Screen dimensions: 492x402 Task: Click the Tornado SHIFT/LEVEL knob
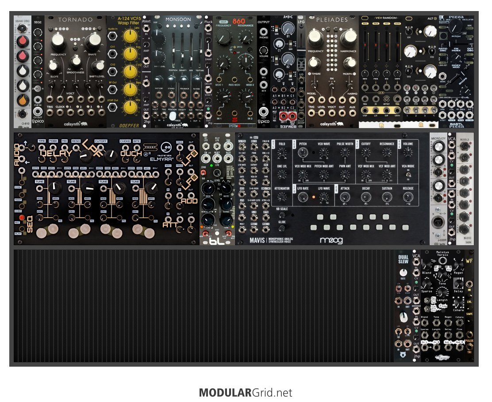(x=98, y=66)
